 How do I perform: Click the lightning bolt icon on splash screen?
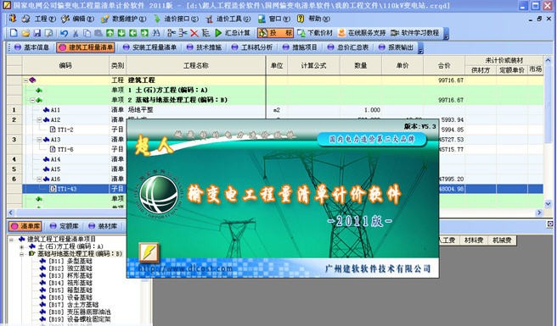pos(148,252)
